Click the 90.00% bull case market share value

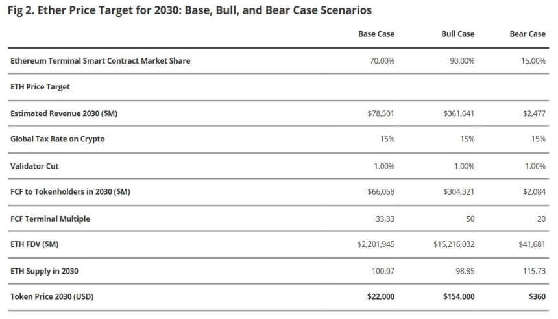[462, 60]
